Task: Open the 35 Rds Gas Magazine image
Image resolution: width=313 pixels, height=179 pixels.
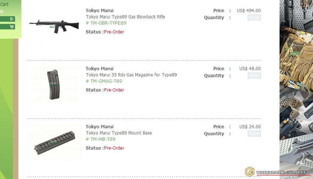Action: click(x=54, y=84)
